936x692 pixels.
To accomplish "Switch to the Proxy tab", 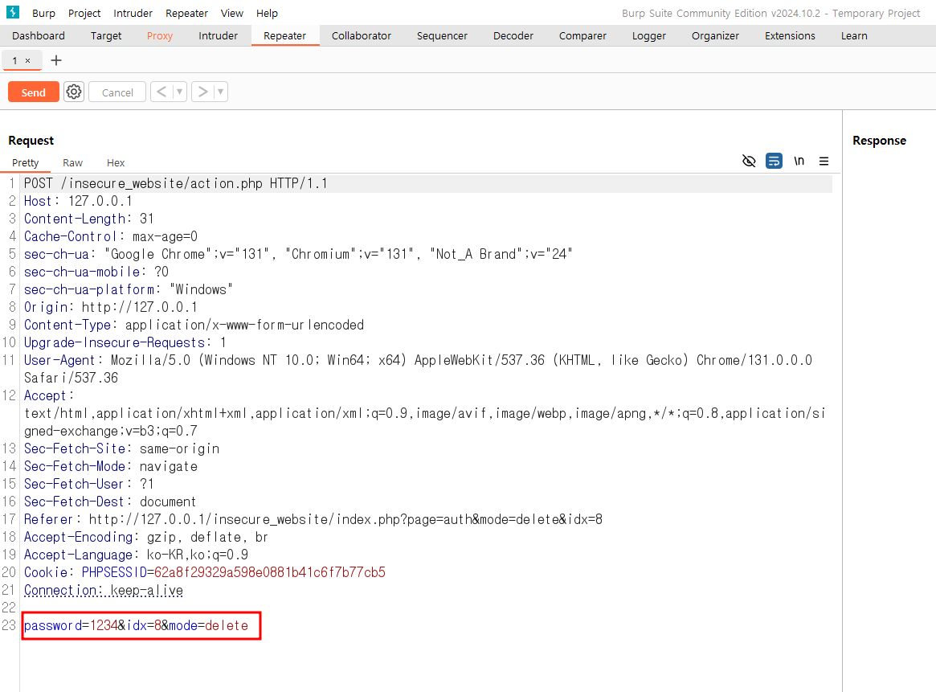I will pos(159,36).
